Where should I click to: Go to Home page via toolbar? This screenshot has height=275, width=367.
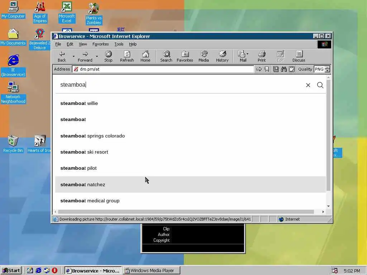pyautogui.click(x=146, y=56)
